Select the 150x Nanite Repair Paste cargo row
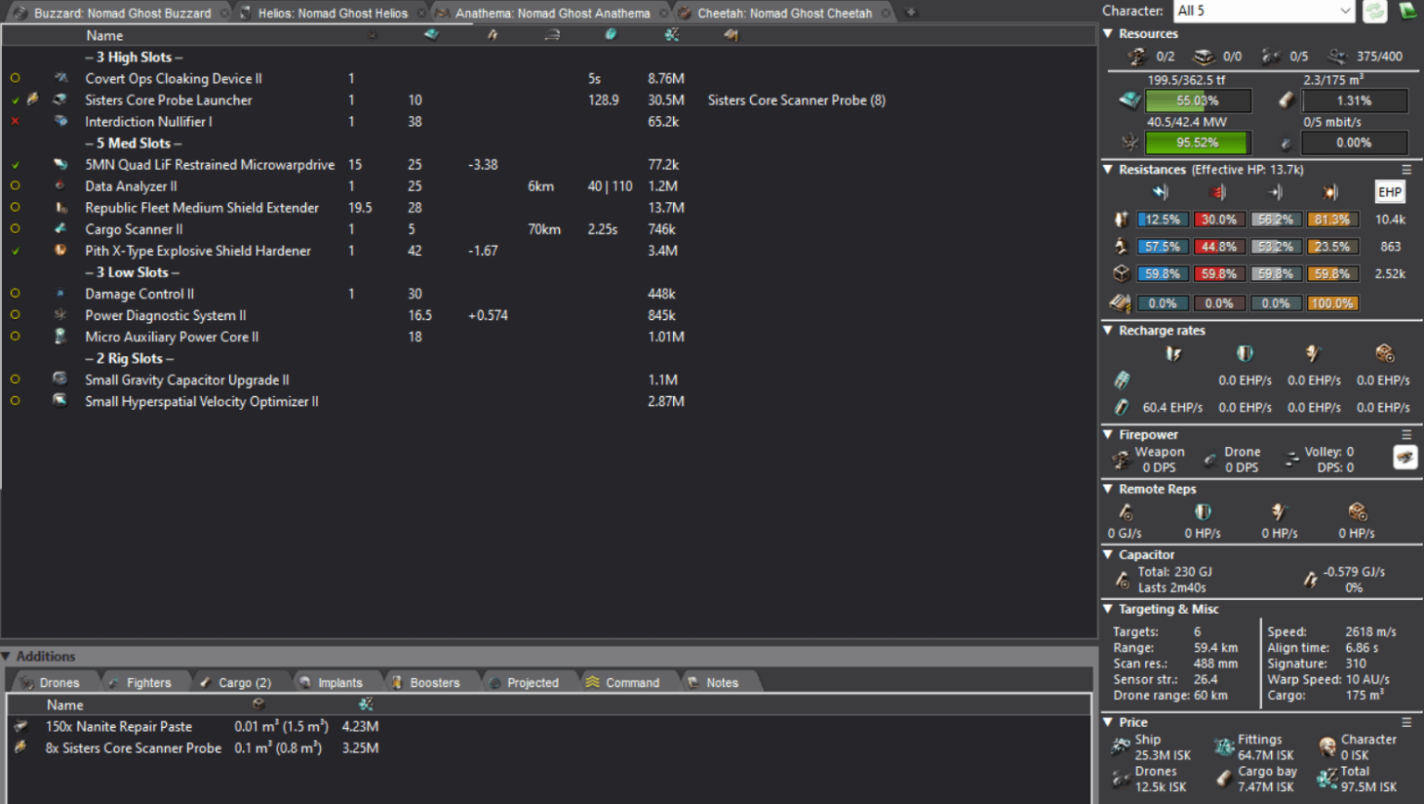Screen dimensions: 1424x804 120,727
